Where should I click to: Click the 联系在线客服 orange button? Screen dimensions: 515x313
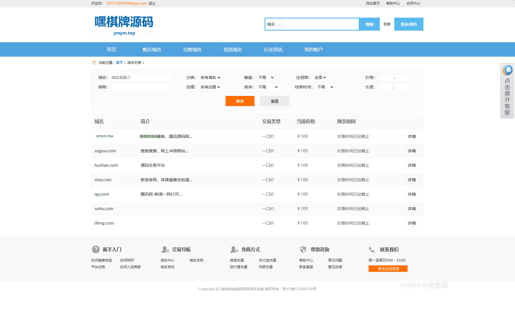tap(388, 269)
